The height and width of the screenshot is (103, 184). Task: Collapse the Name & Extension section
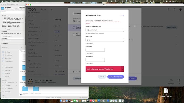click(x=1, y=36)
